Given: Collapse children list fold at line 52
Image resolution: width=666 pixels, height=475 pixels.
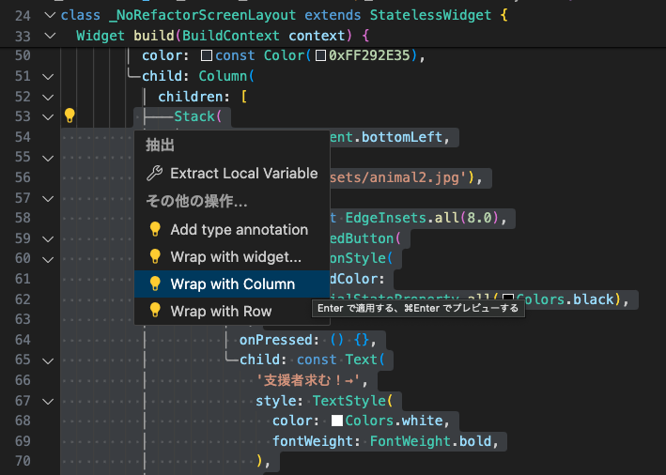Looking at the screenshot, I should click(49, 98).
